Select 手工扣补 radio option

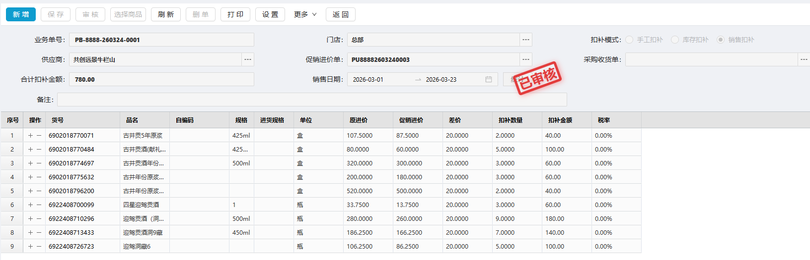(630, 40)
